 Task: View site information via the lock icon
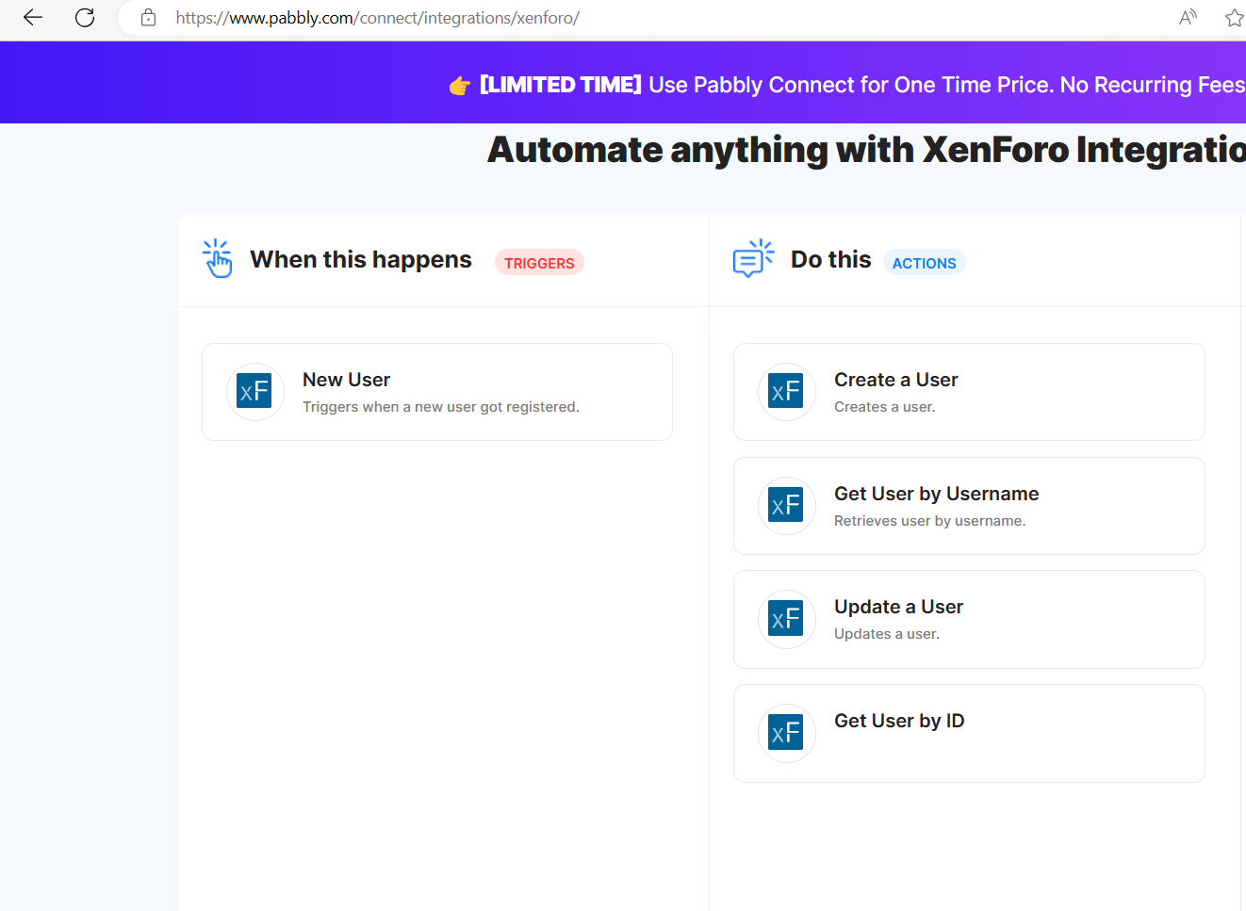click(148, 18)
